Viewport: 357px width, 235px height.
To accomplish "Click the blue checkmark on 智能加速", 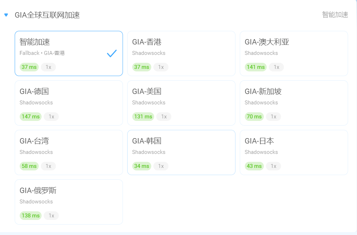I will pyautogui.click(x=112, y=53).
